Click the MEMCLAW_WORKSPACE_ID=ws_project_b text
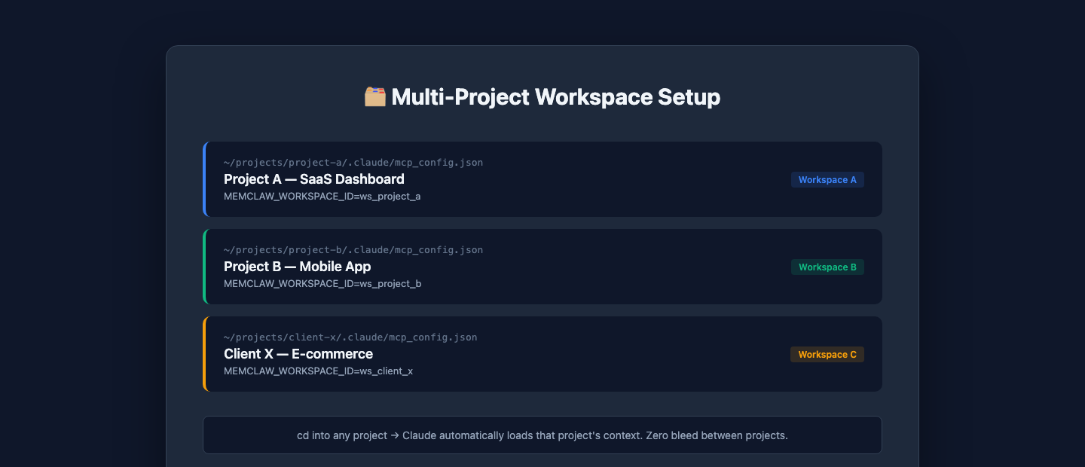Viewport: 1085px width, 467px height. tap(322, 284)
